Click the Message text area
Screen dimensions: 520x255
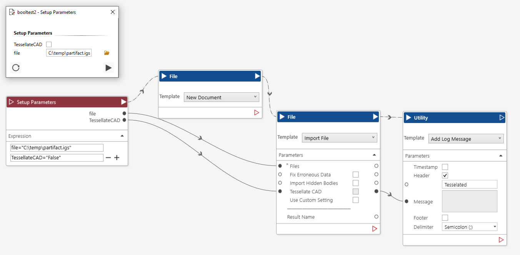(x=470, y=201)
